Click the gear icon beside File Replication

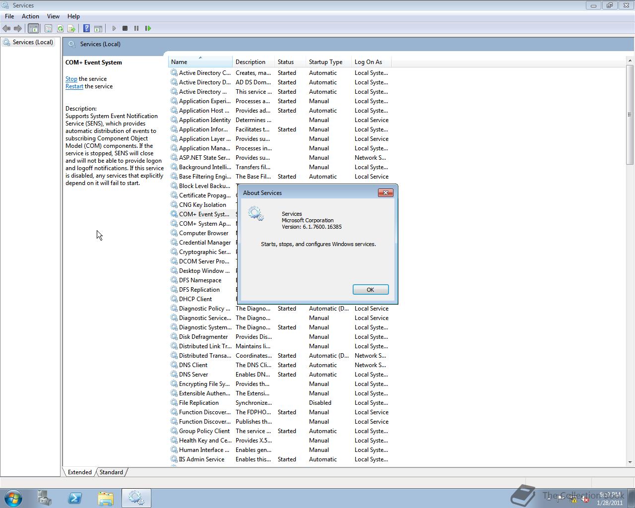174,403
